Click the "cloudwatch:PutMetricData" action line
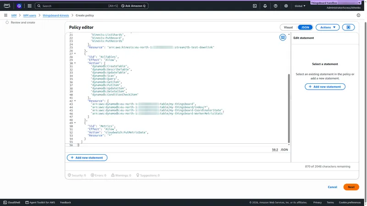The height and width of the screenshot is (206, 367). [x=118, y=132]
